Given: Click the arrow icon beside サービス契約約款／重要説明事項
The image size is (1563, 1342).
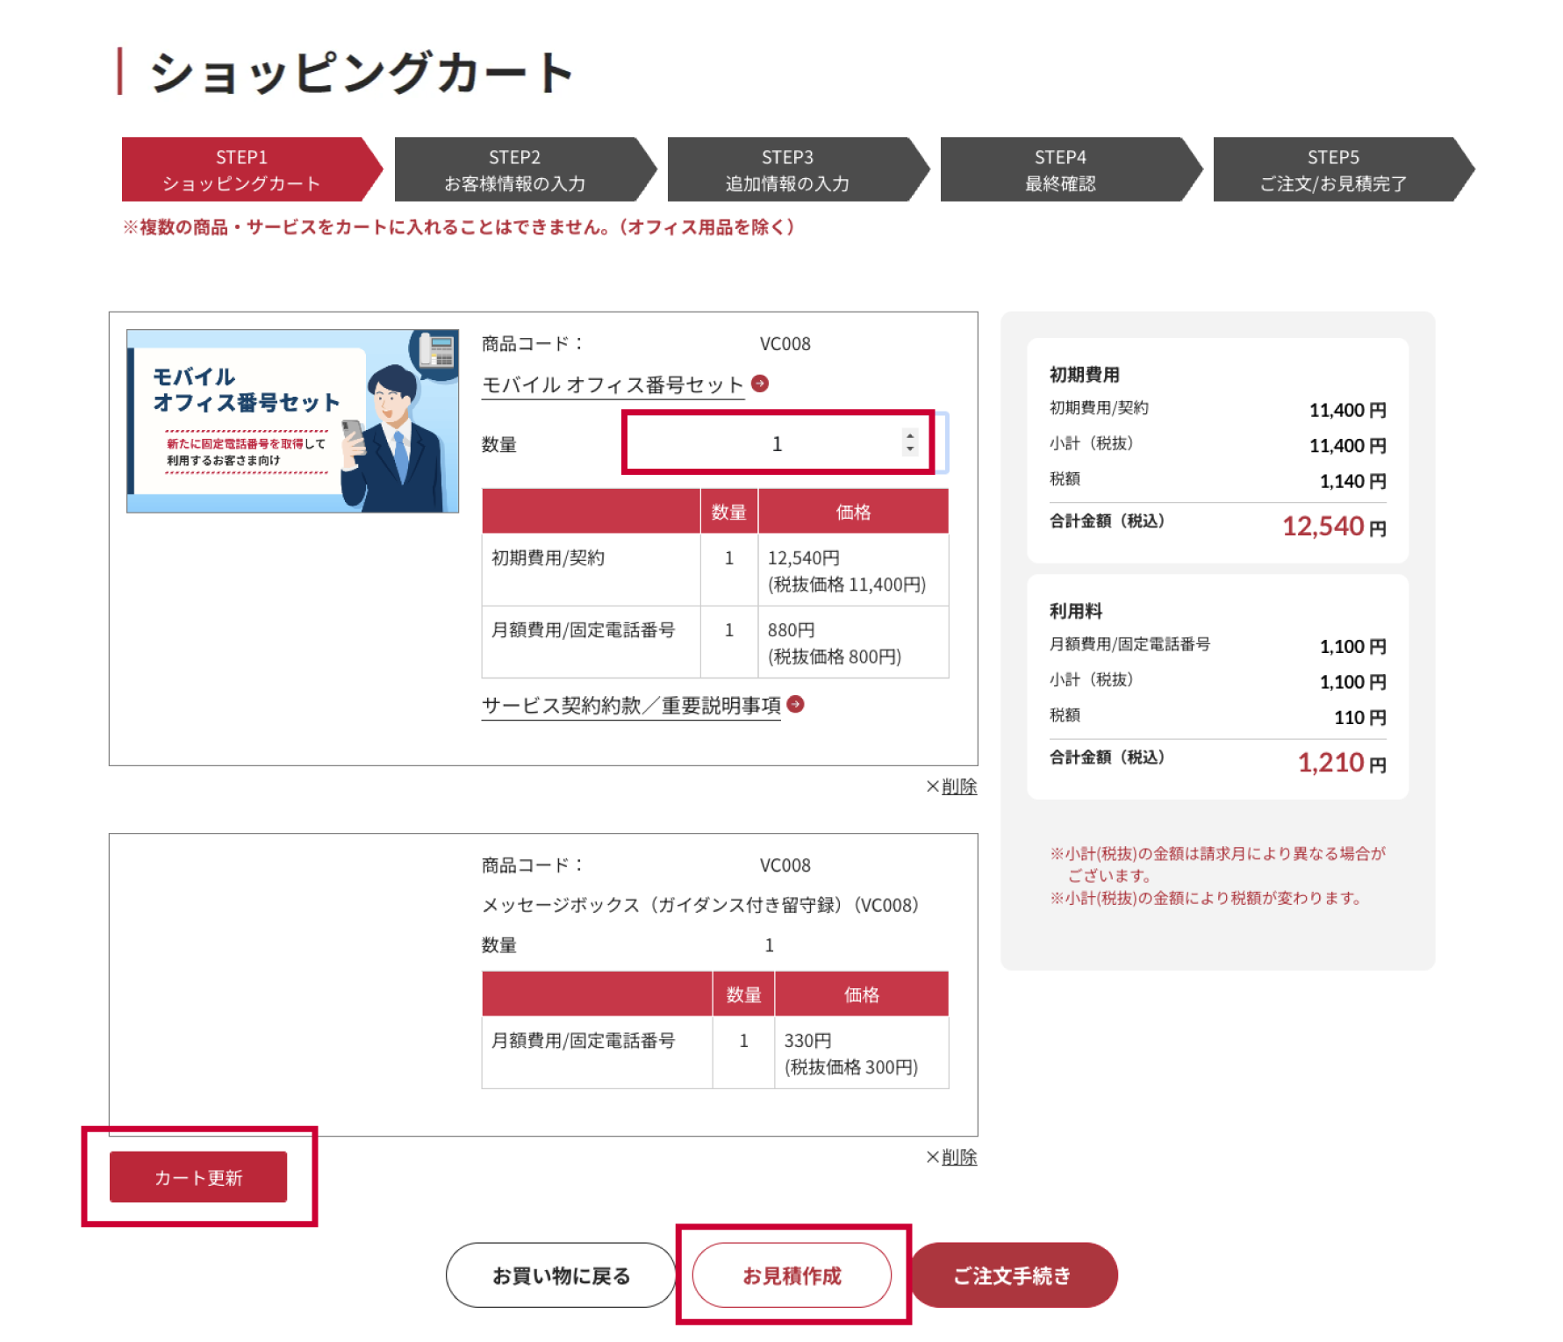Looking at the screenshot, I should 795,704.
